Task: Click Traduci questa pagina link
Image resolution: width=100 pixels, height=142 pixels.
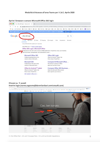Action: tap(36, 47)
